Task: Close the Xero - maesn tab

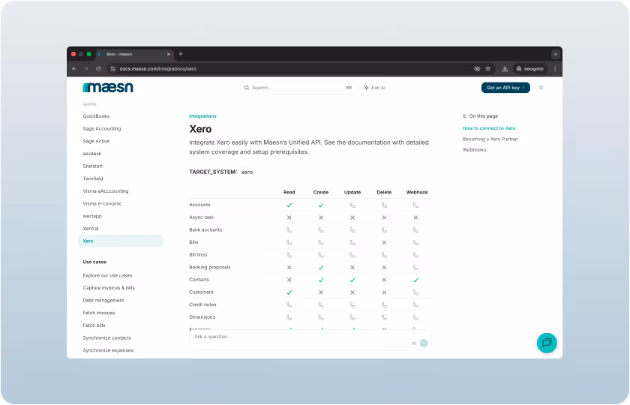Action: point(168,54)
